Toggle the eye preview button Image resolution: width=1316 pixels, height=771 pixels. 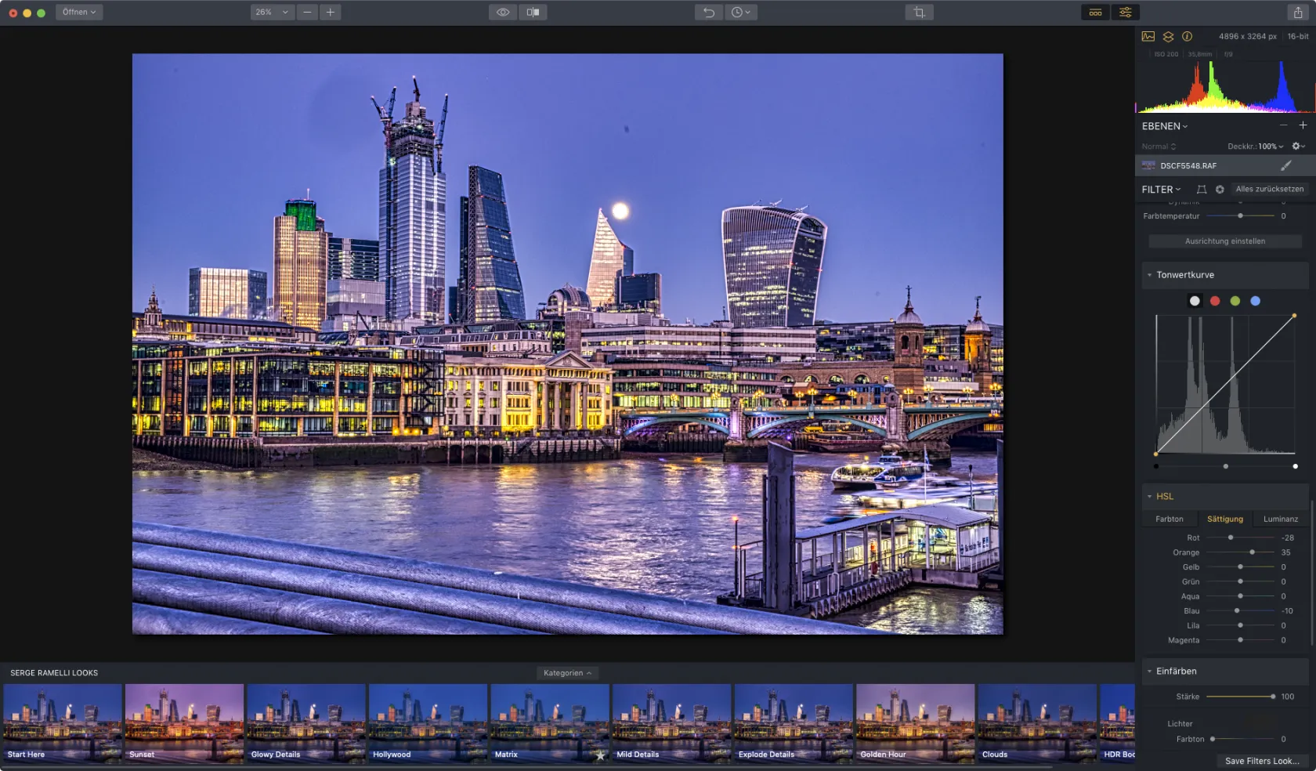tap(503, 13)
